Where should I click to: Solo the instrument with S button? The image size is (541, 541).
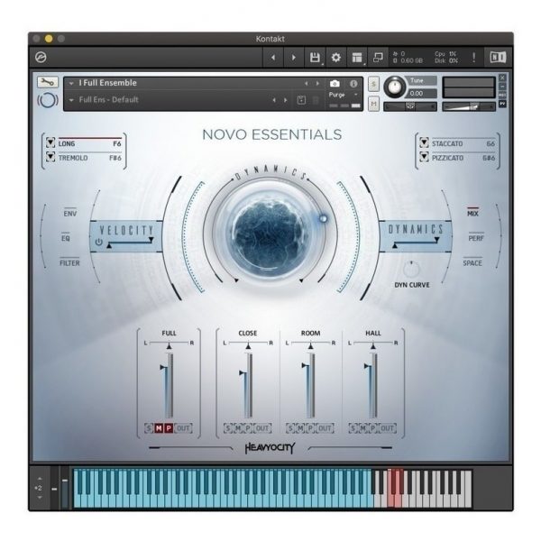[373, 84]
